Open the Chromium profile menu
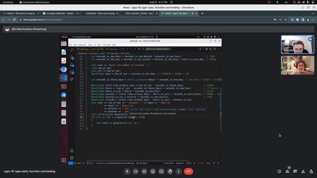 pyautogui.click(x=308, y=20)
